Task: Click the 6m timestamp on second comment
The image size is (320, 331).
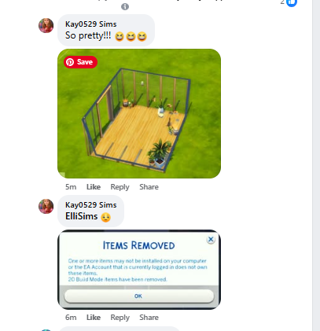Action: tap(71, 318)
